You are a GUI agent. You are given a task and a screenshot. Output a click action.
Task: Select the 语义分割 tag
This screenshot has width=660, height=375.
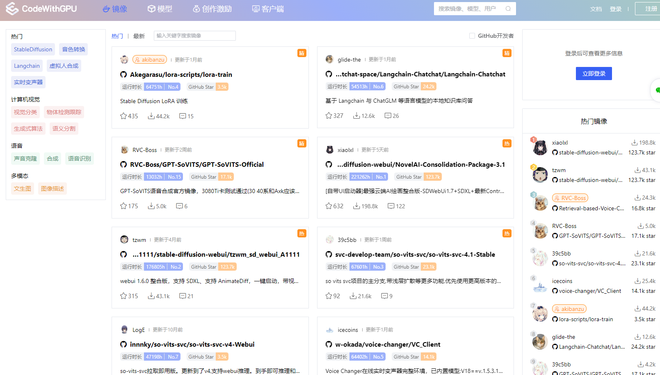pyautogui.click(x=64, y=129)
